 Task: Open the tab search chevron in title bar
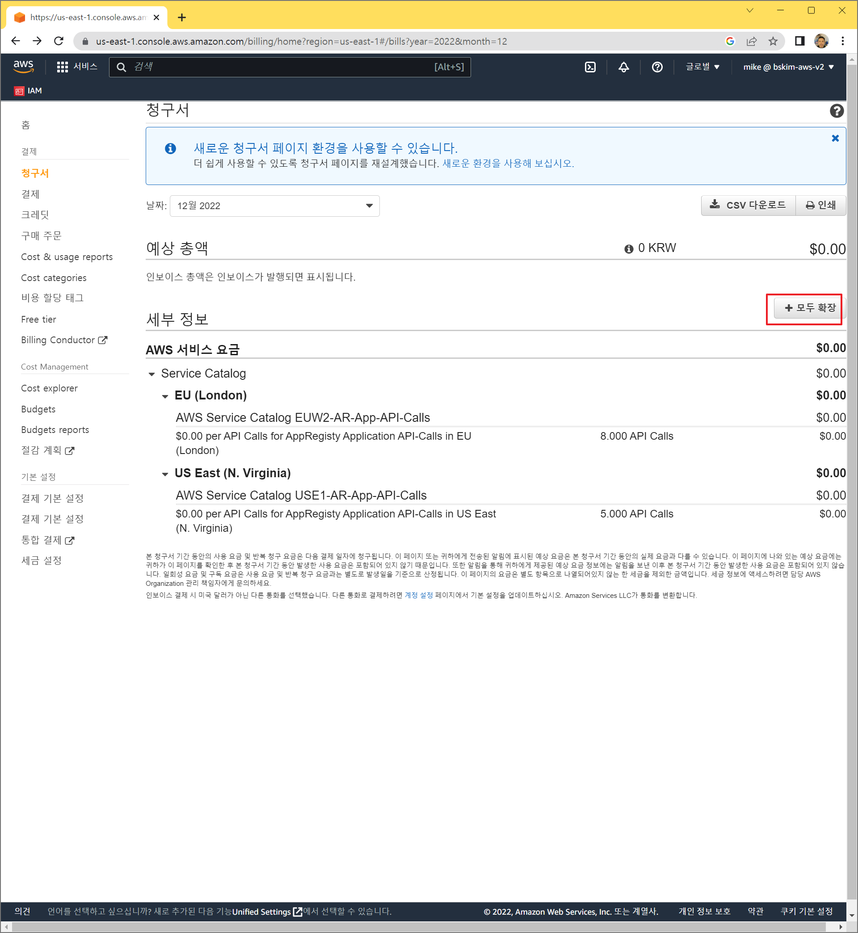point(749,10)
